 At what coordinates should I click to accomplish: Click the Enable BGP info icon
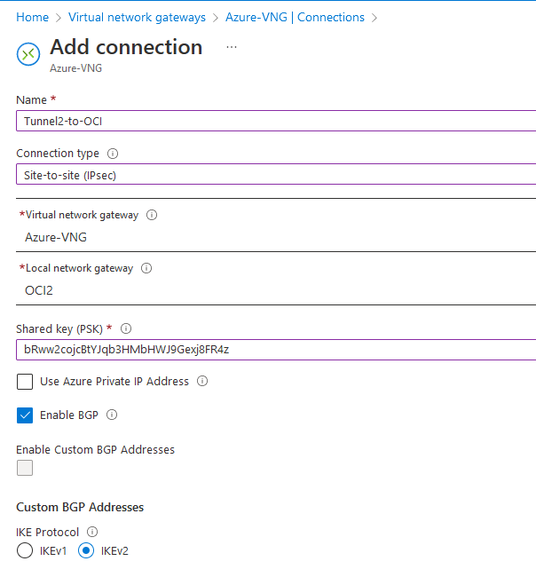click(112, 415)
